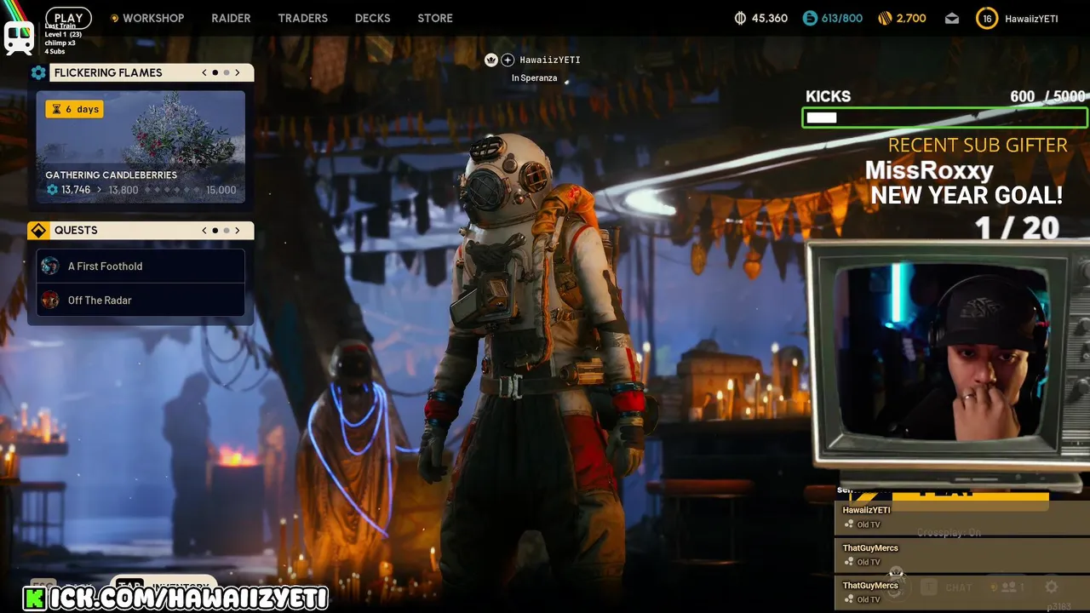Open the settings gear icon
Image resolution: width=1090 pixels, height=613 pixels.
(x=1052, y=587)
